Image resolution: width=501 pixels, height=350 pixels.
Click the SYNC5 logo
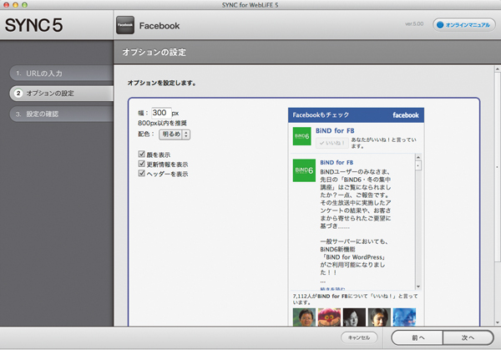click(34, 25)
